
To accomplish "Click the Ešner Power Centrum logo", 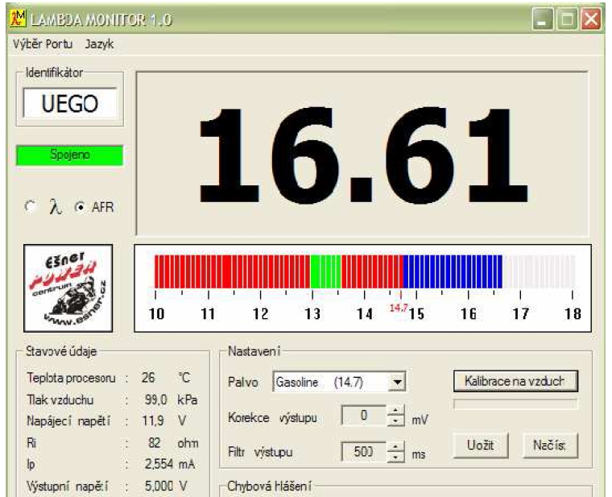I will tap(68, 288).
